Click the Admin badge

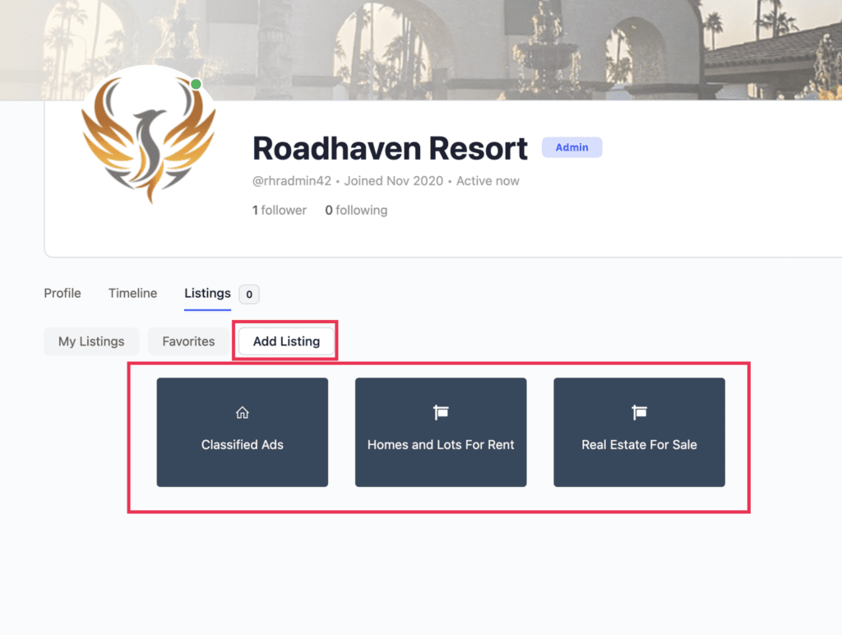[572, 147]
